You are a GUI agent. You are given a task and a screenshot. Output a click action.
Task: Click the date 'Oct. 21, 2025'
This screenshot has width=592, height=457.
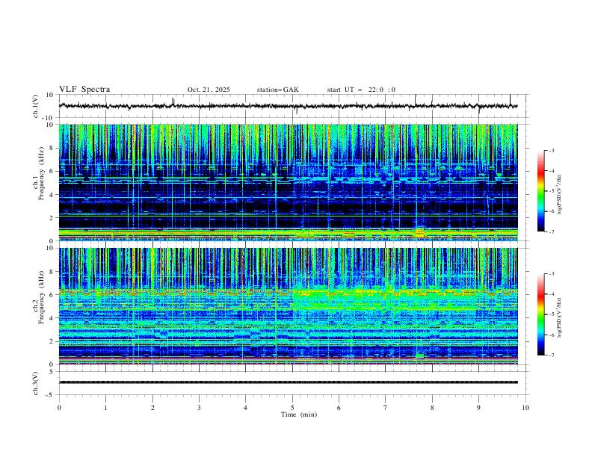coord(209,90)
